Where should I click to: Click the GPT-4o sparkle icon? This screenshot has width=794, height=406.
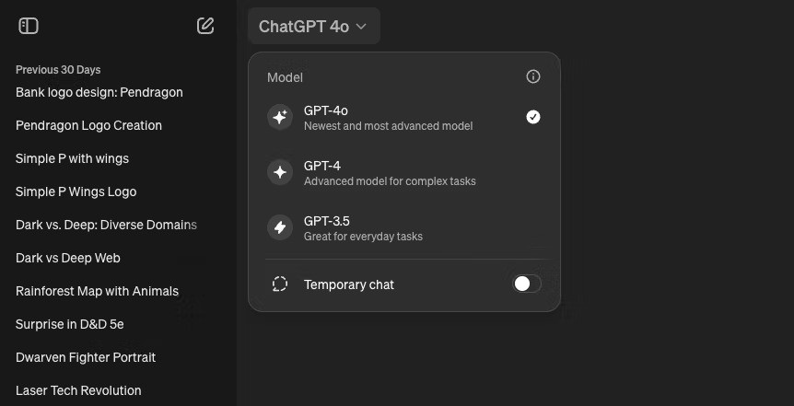280,117
